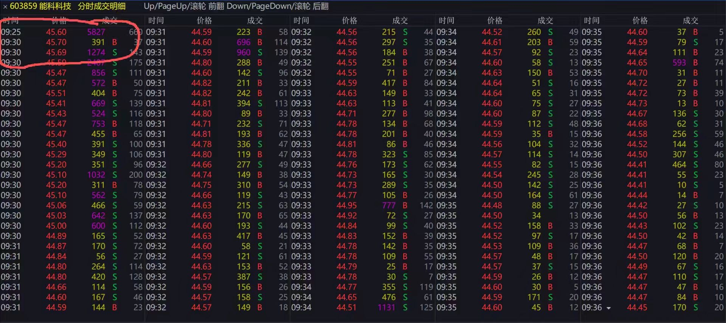Select volume 524
The image size is (726, 323).
[x=98, y=114]
